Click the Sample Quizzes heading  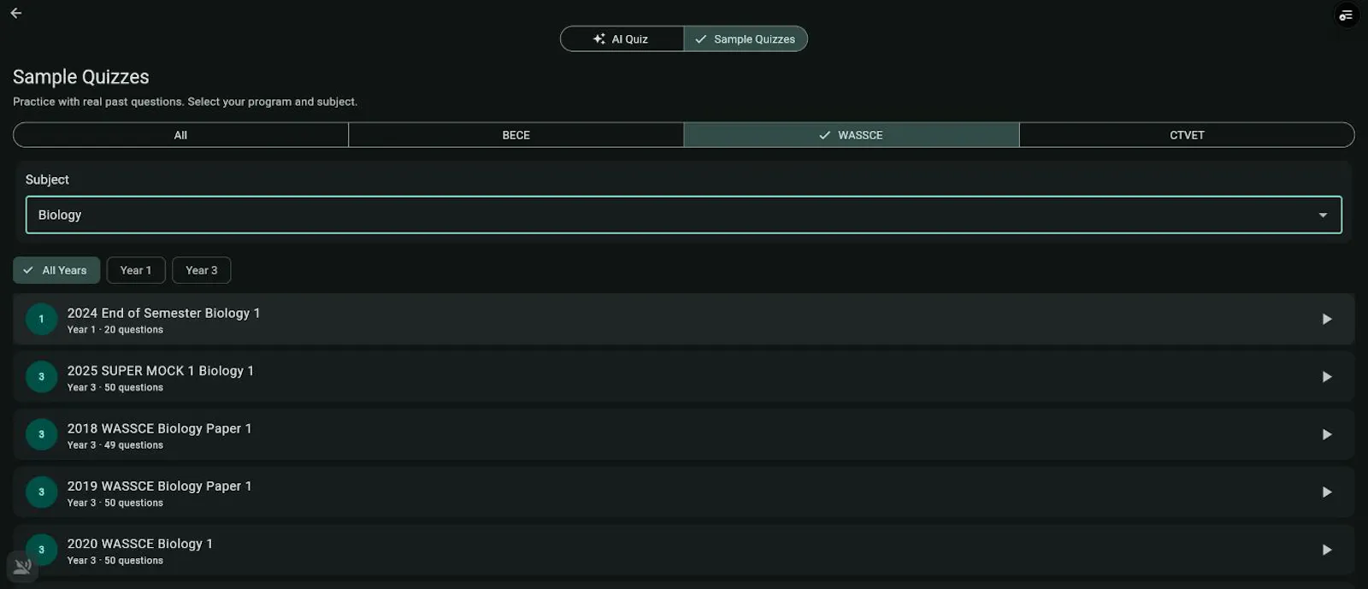[81, 77]
